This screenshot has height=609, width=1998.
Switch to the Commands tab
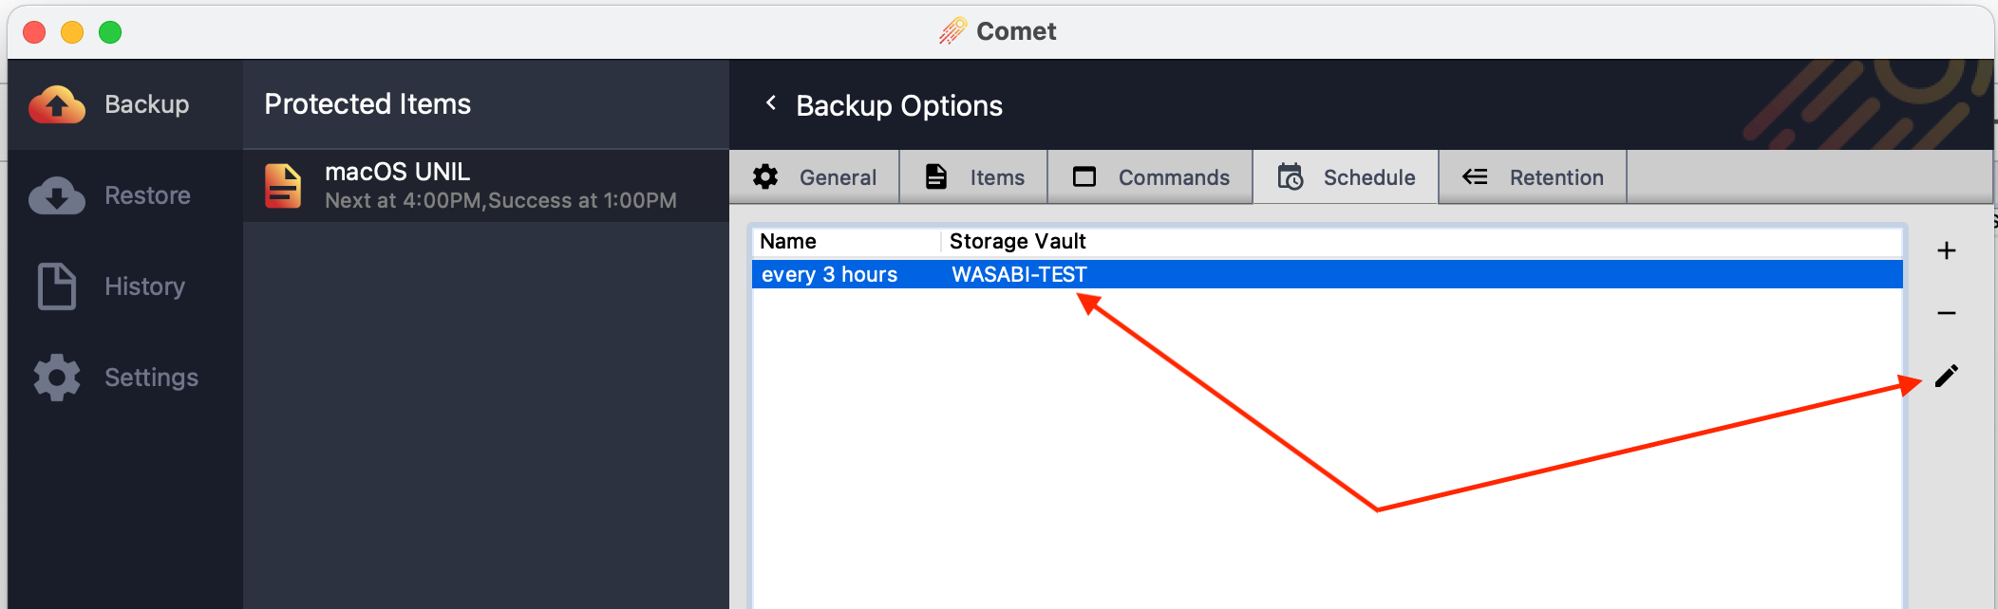click(1151, 177)
